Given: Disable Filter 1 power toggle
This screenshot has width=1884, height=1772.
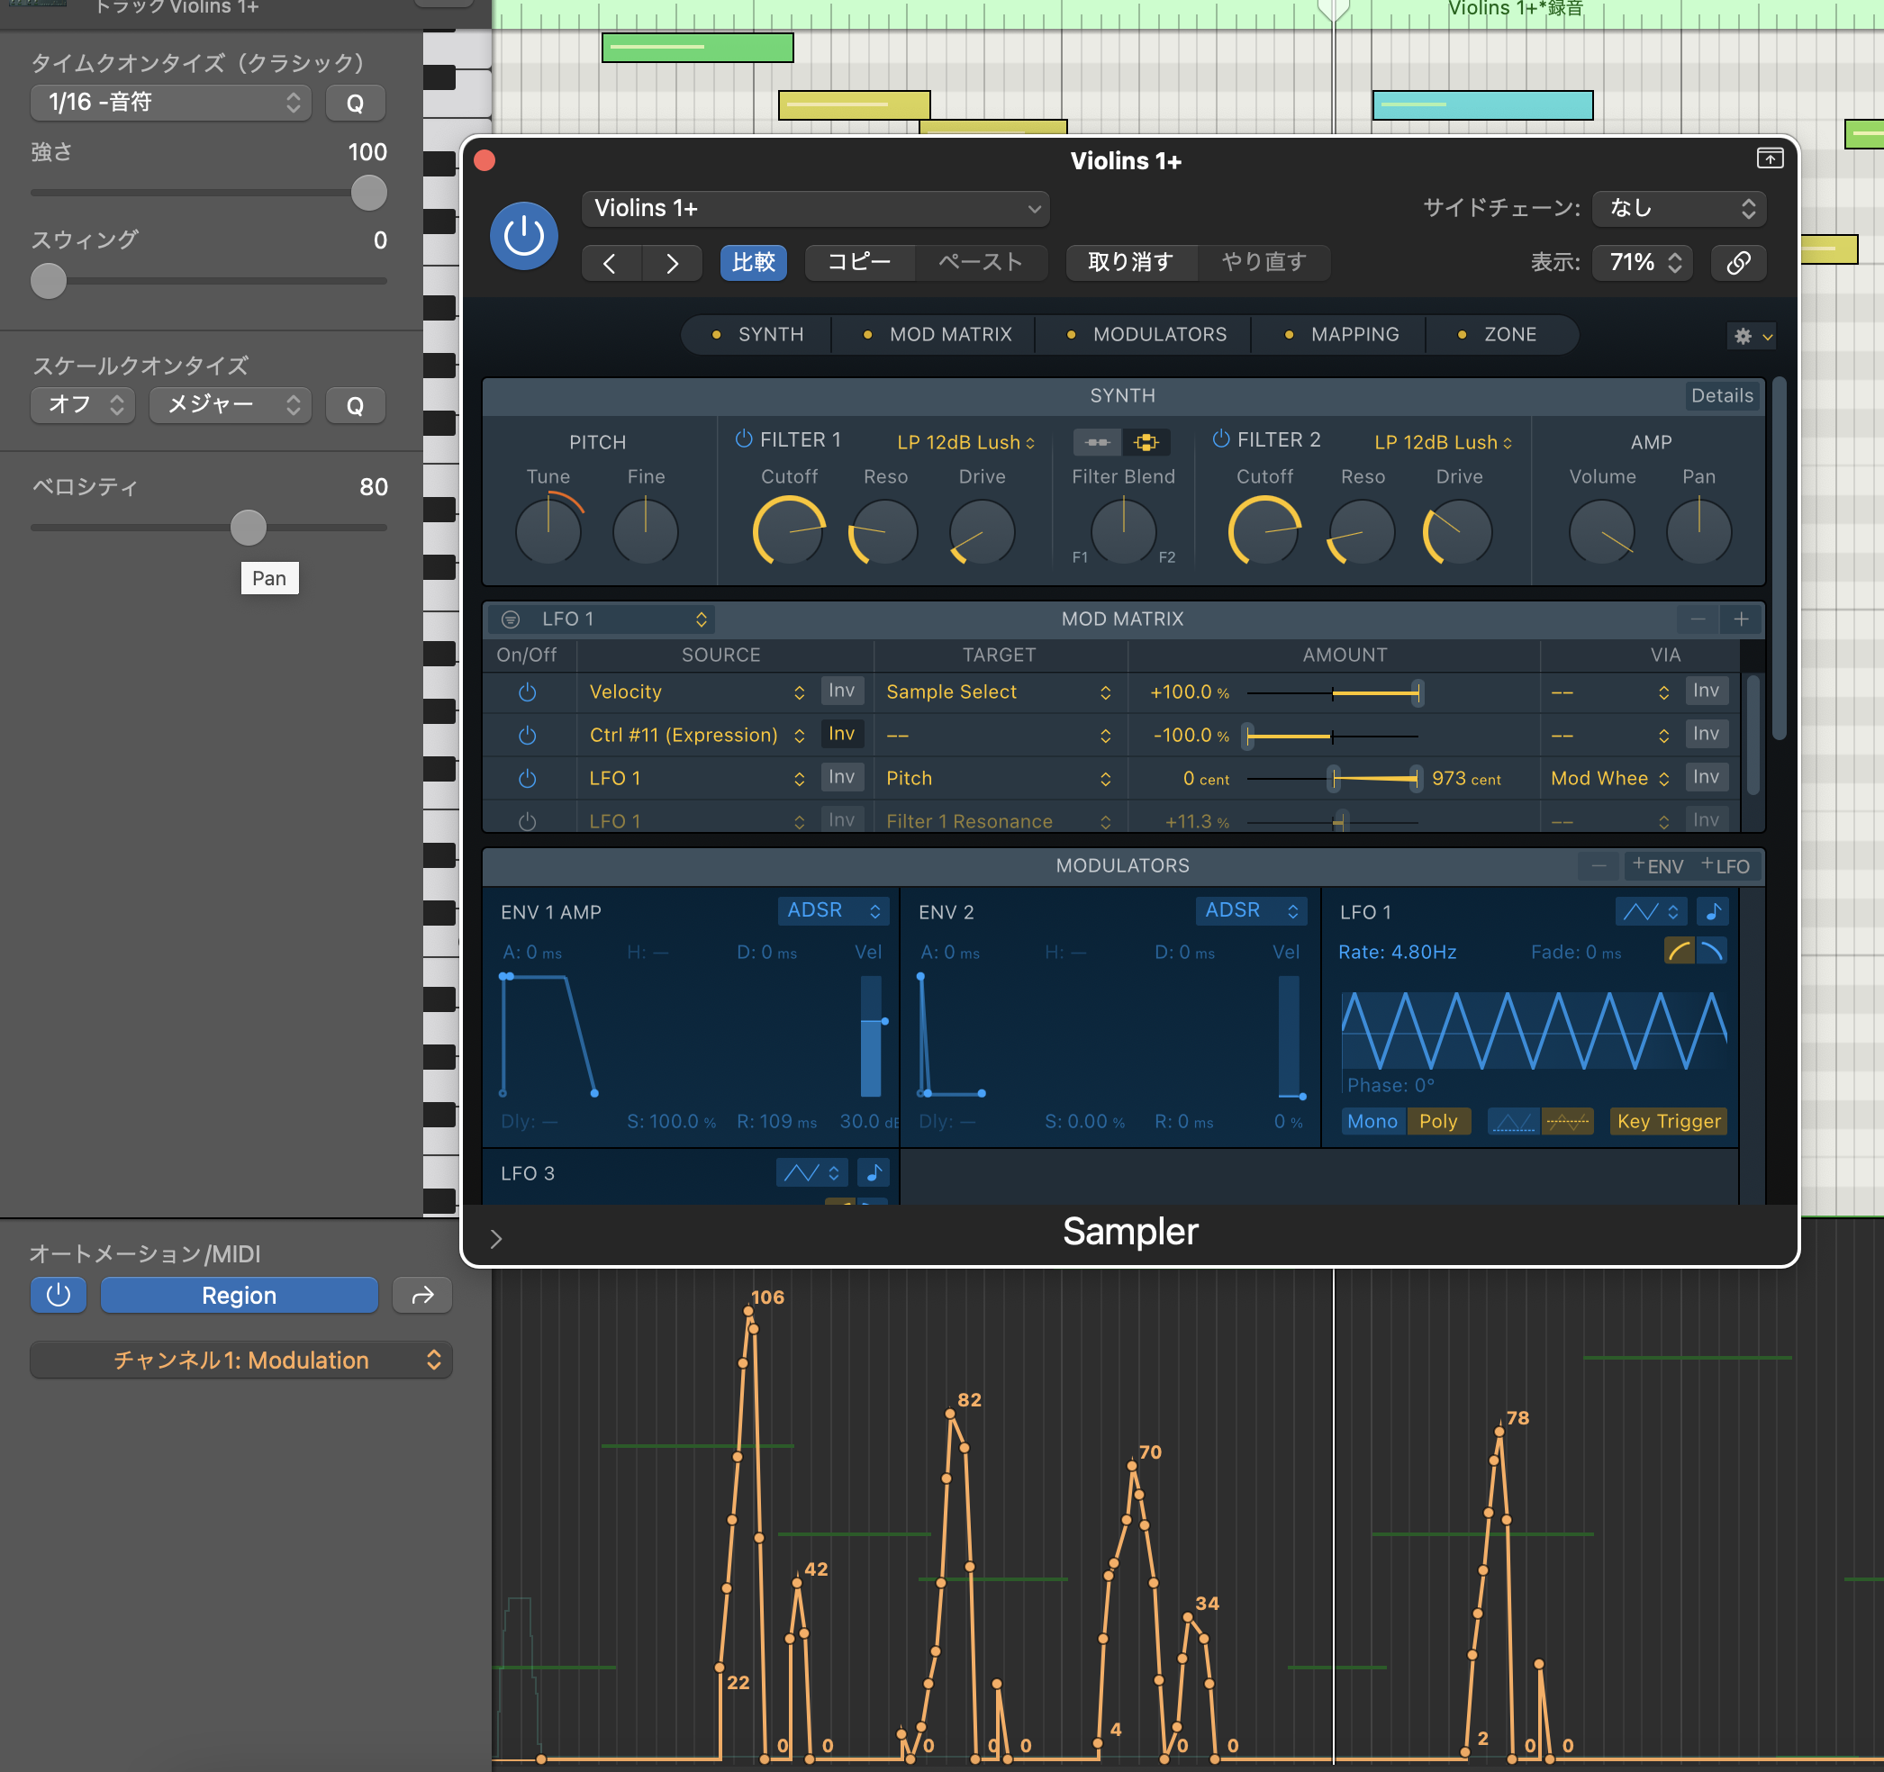Looking at the screenshot, I should point(744,438).
